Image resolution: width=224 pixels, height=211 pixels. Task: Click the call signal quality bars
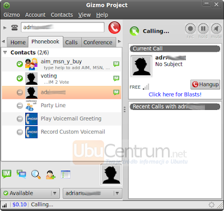146,87
